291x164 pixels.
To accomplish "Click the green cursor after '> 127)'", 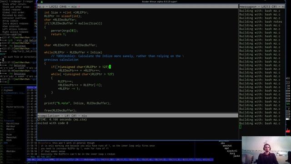I will point(110,67).
